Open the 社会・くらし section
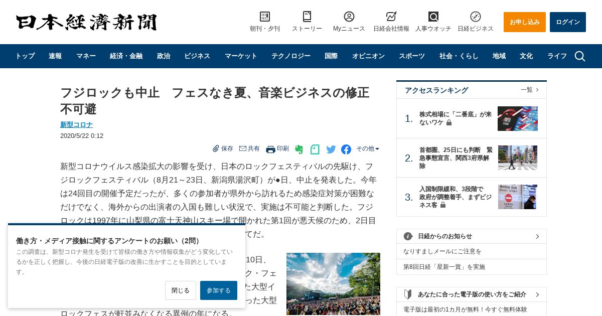Image resolution: width=602 pixels, height=316 pixels. (459, 56)
